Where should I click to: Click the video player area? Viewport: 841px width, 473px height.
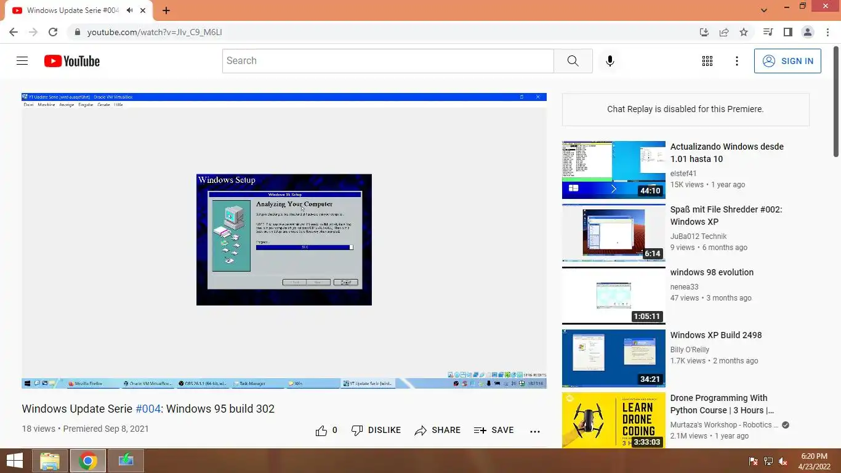point(284,240)
